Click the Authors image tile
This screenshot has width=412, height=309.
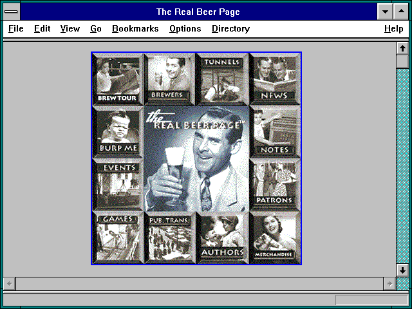(x=222, y=238)
